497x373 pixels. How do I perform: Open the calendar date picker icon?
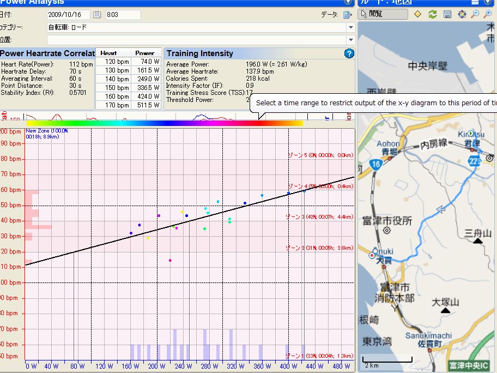[x=97, y=15]
